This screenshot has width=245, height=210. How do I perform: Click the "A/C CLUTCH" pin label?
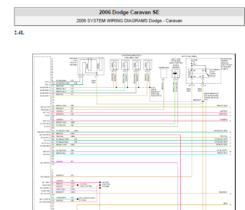coord(45,199)
